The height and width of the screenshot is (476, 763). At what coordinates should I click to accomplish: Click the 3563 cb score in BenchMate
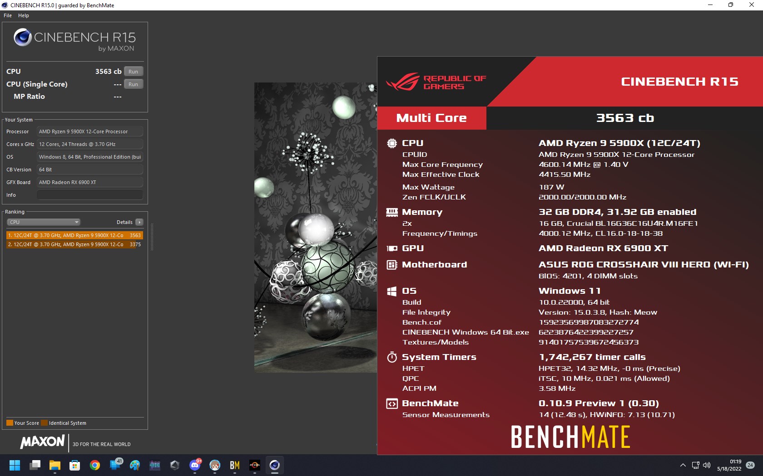click(x=625, y=118)
